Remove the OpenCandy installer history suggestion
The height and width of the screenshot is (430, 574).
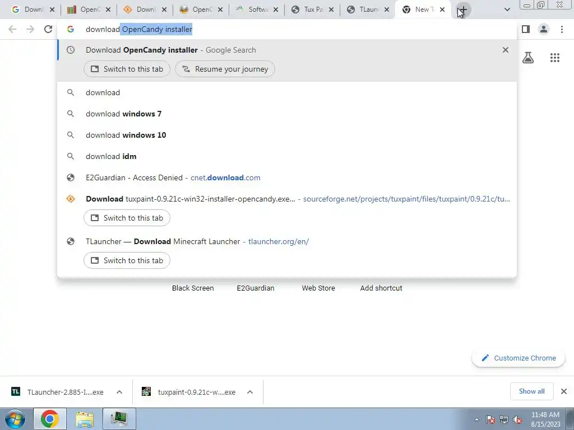[506, 50]
